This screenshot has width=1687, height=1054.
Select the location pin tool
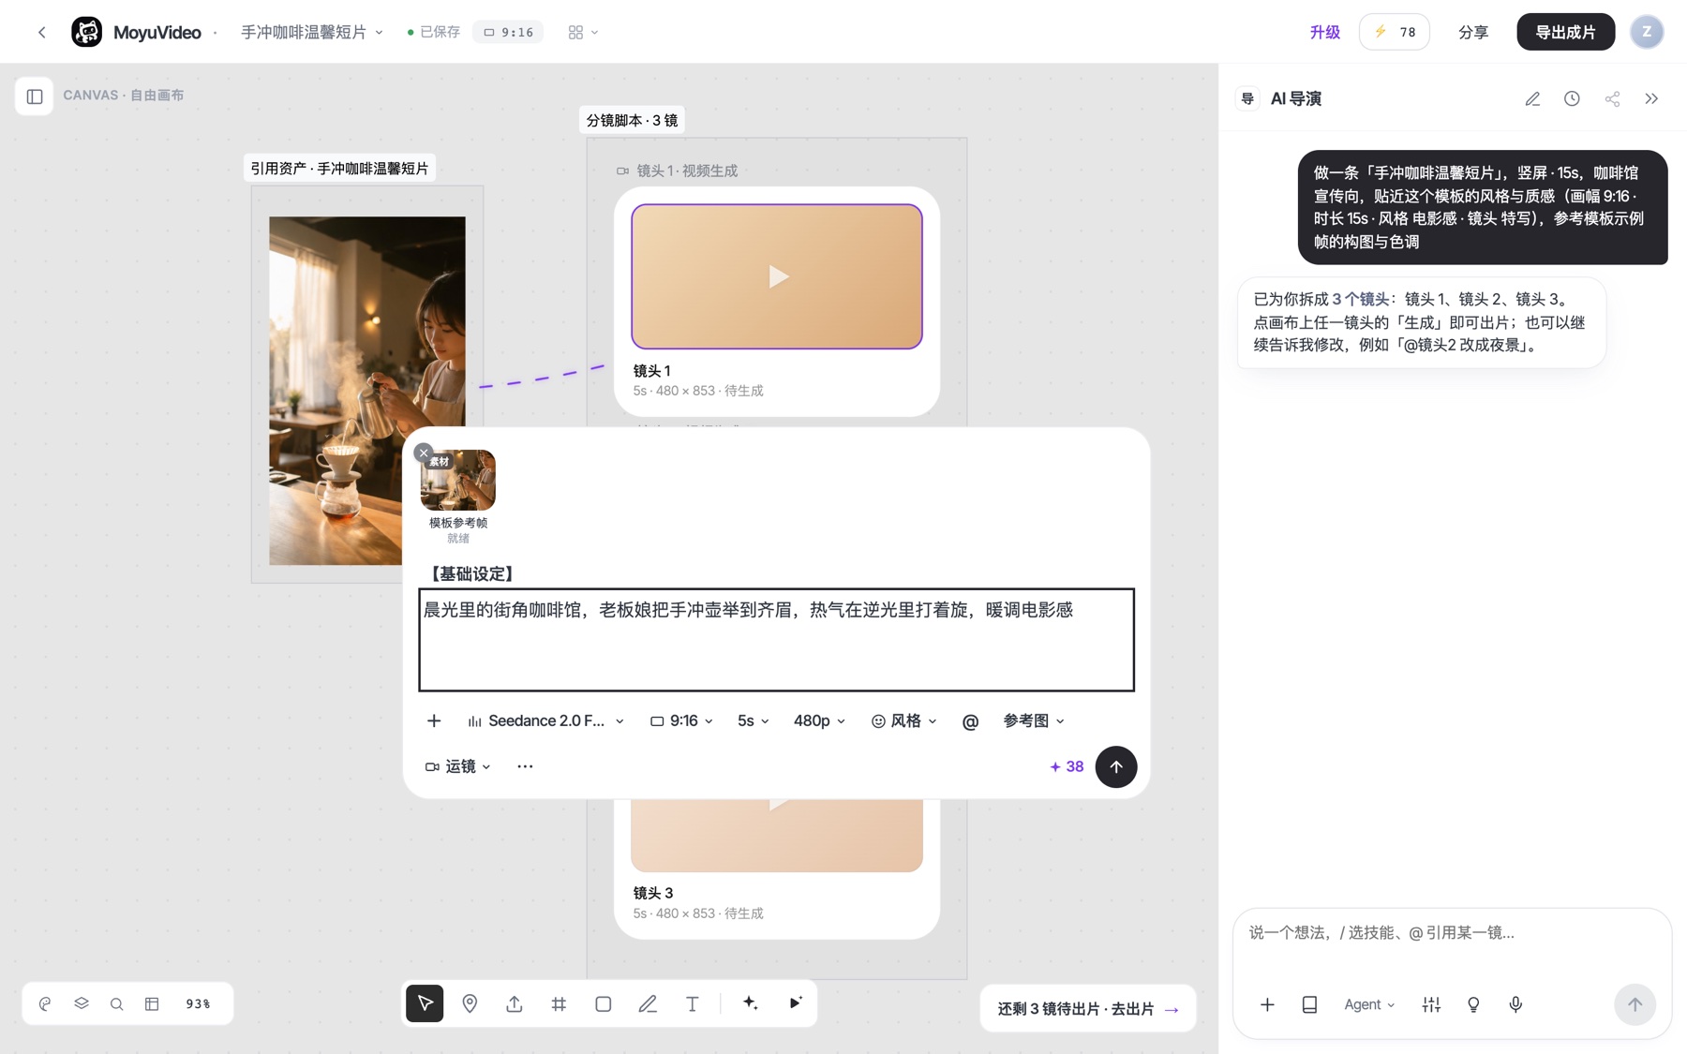[x=470, y=1003]
